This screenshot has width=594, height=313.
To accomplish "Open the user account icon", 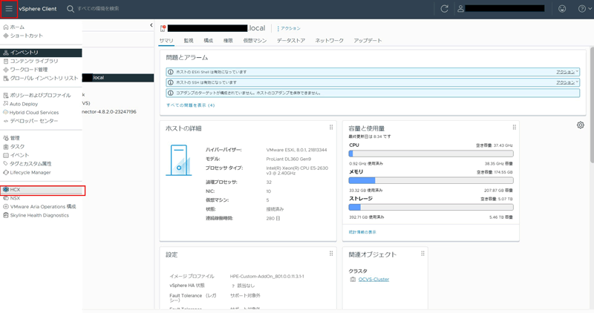I will coord(460,9).
